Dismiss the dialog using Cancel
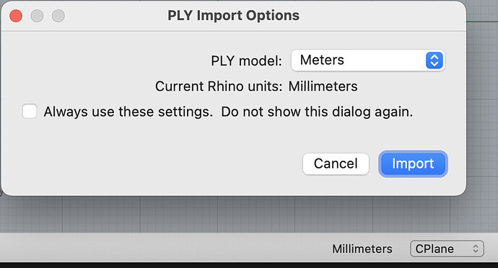The height and width of the screenshot is (268, 498). tap(336, 164)
